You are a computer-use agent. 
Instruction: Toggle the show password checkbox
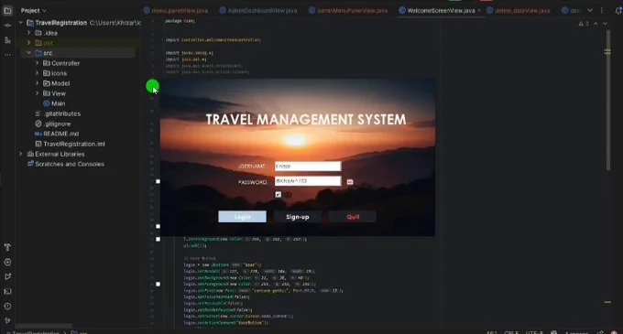pyautogui.click(x=279, y=194)
